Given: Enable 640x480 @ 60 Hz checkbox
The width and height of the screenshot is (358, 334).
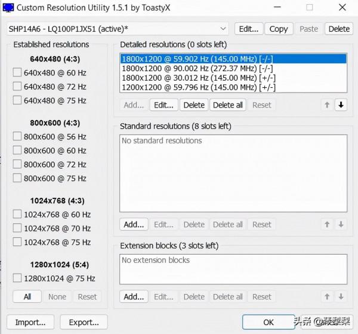Looking at the screenshot, I should (17, 72).
